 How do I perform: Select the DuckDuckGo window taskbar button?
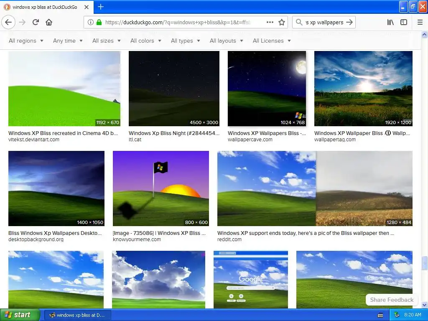pos(77,315)
